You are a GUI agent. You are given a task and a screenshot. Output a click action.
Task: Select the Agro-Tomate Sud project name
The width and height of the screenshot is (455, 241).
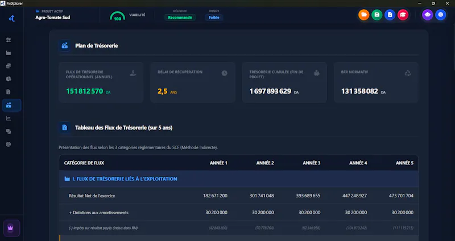(53, 18)
